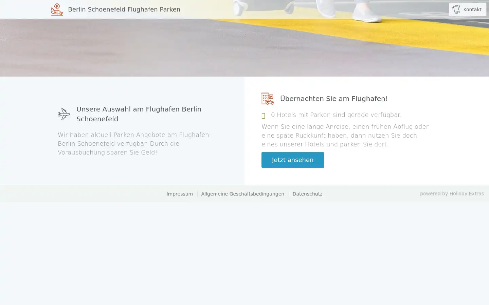Click the Kontakt button
Viewport: 489px width, 305px height.
click(467, 9)
